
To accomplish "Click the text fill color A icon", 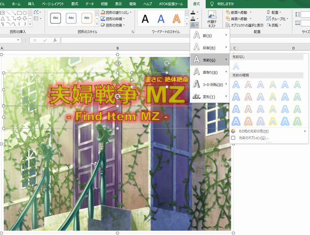I will point(193,12).
